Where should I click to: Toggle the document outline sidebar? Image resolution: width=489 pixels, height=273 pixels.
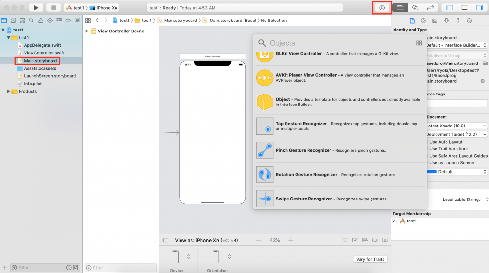[x=165, y=240]
